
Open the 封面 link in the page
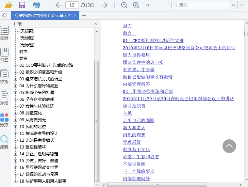[127, 26]
